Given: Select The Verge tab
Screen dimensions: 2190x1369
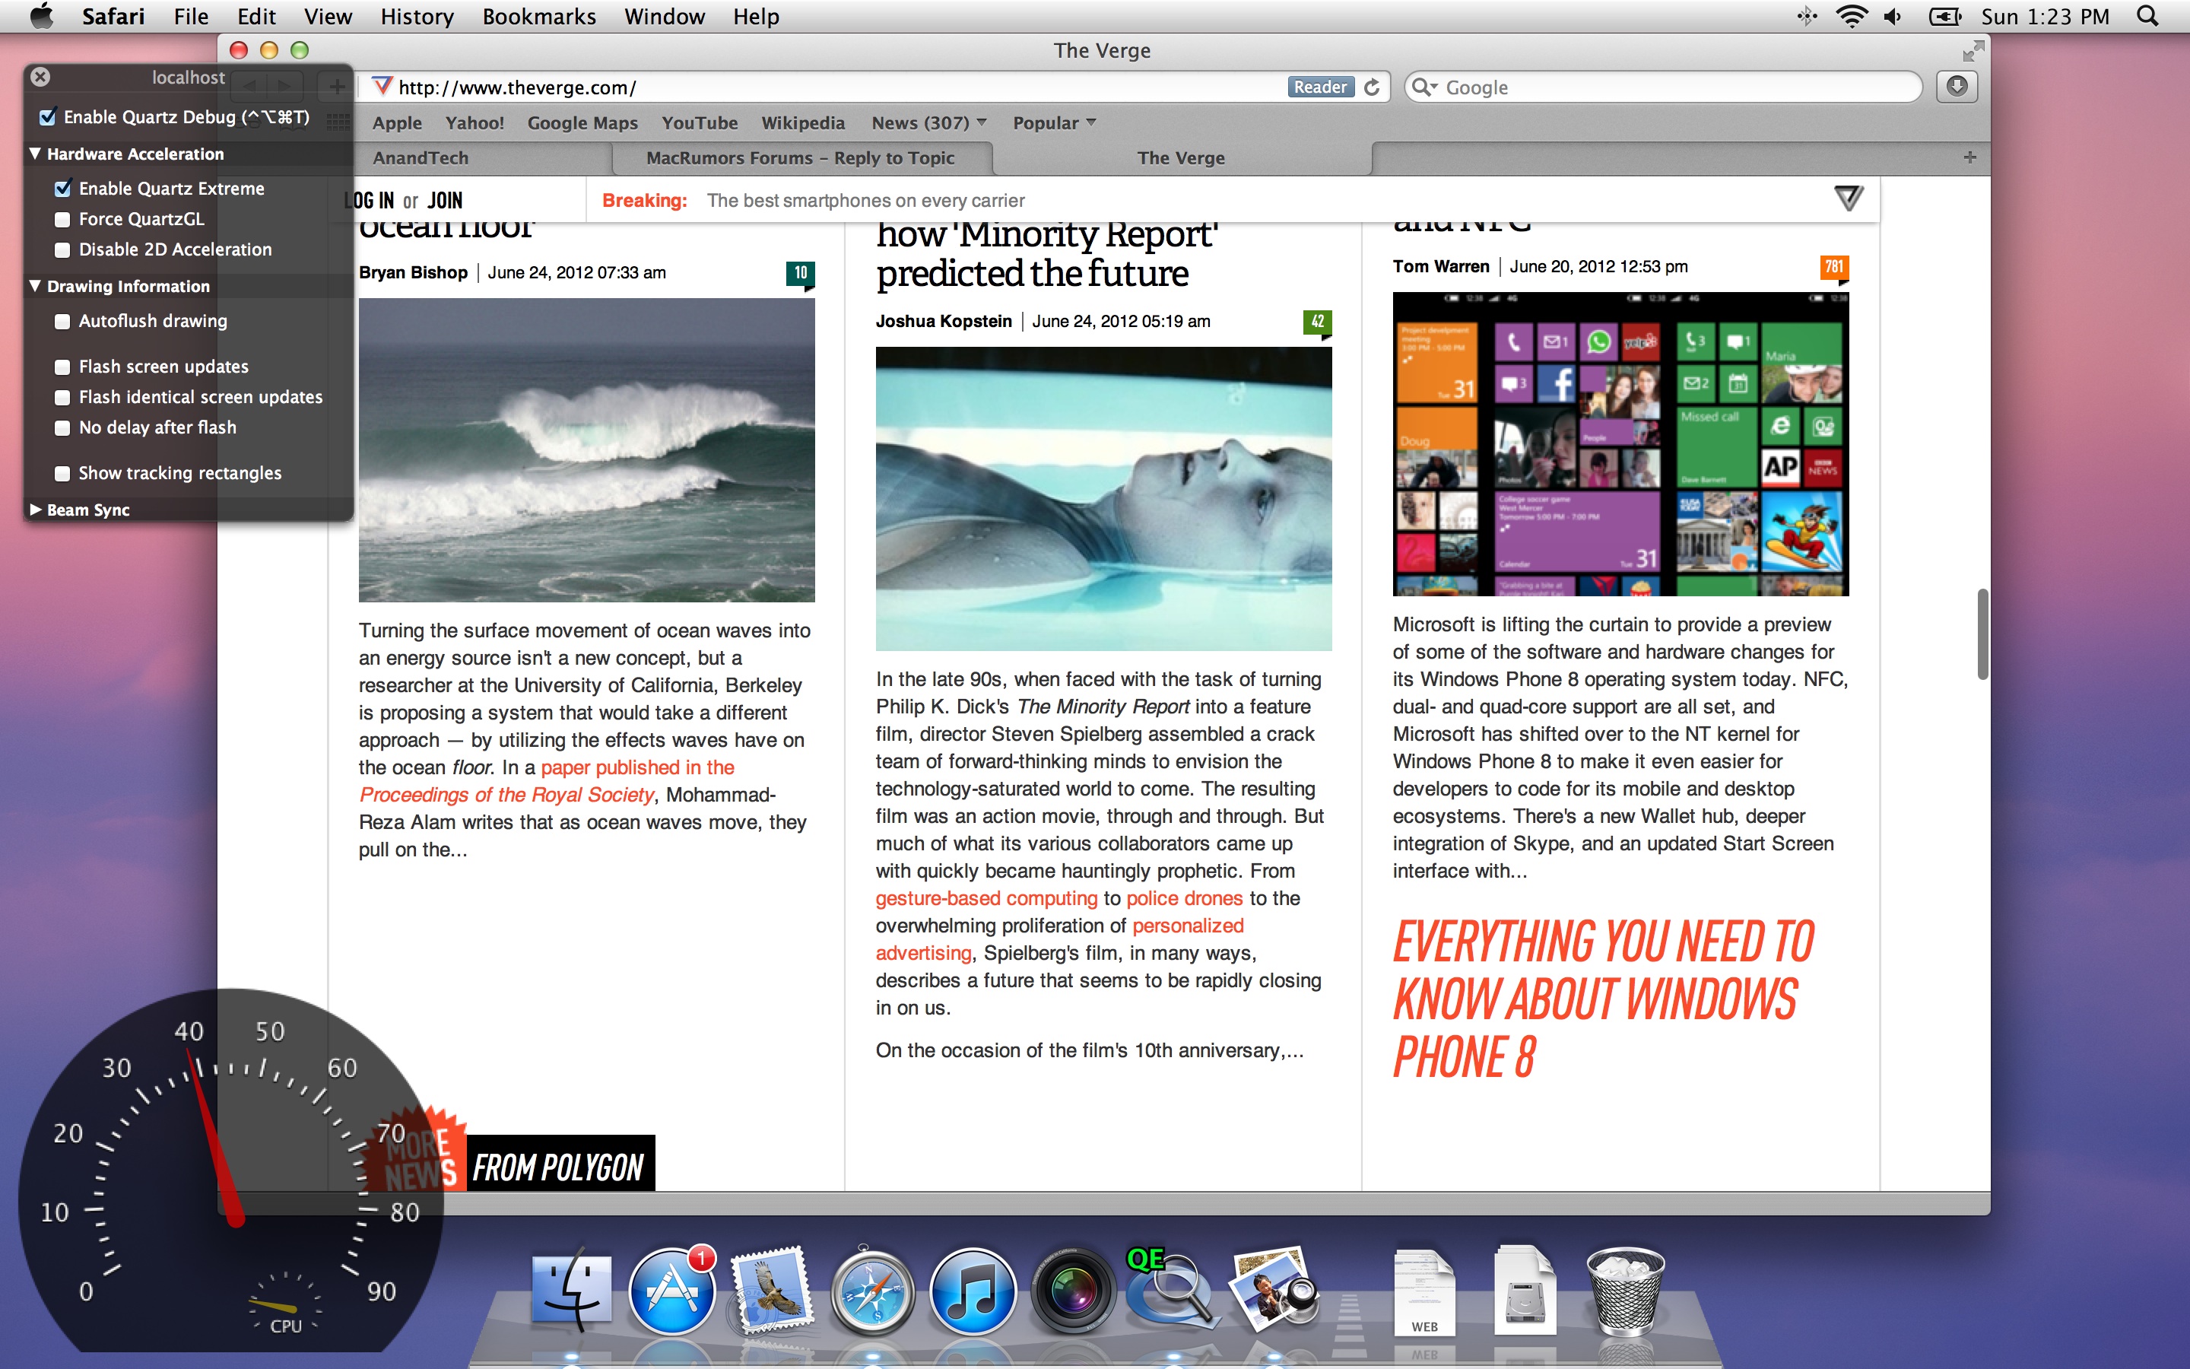Looking at the screenshot, I should click(1181, 157).
